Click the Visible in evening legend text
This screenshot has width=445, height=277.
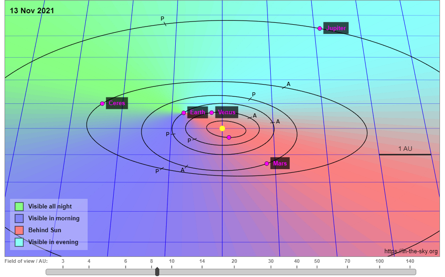click(53, 242)
